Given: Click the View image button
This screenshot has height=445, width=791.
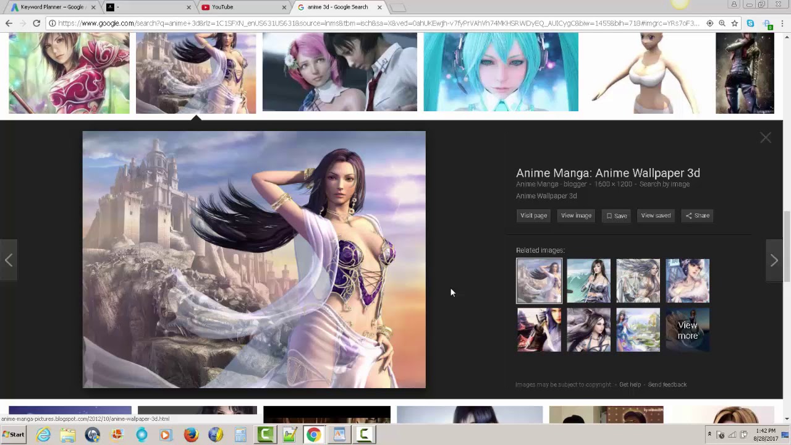Looking at the screenshot, I should click(x=576, y=216).
